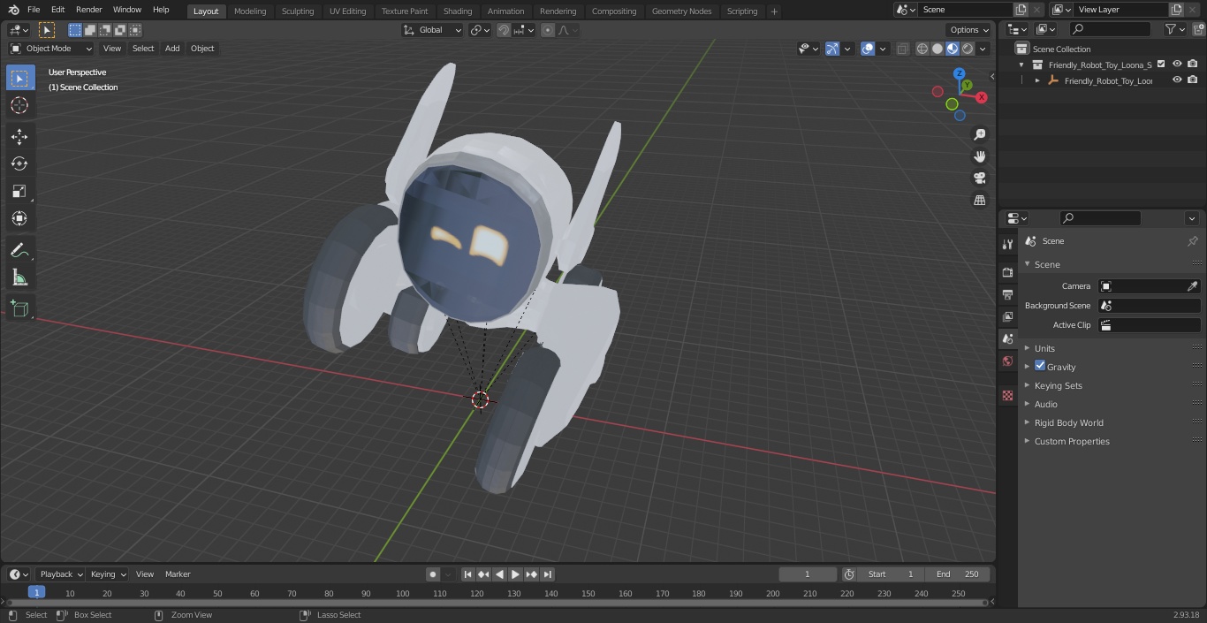This screenshot has width=1207, height=623.
Task: Open the Global transform orientation dropdown
Action: [433, 30]
